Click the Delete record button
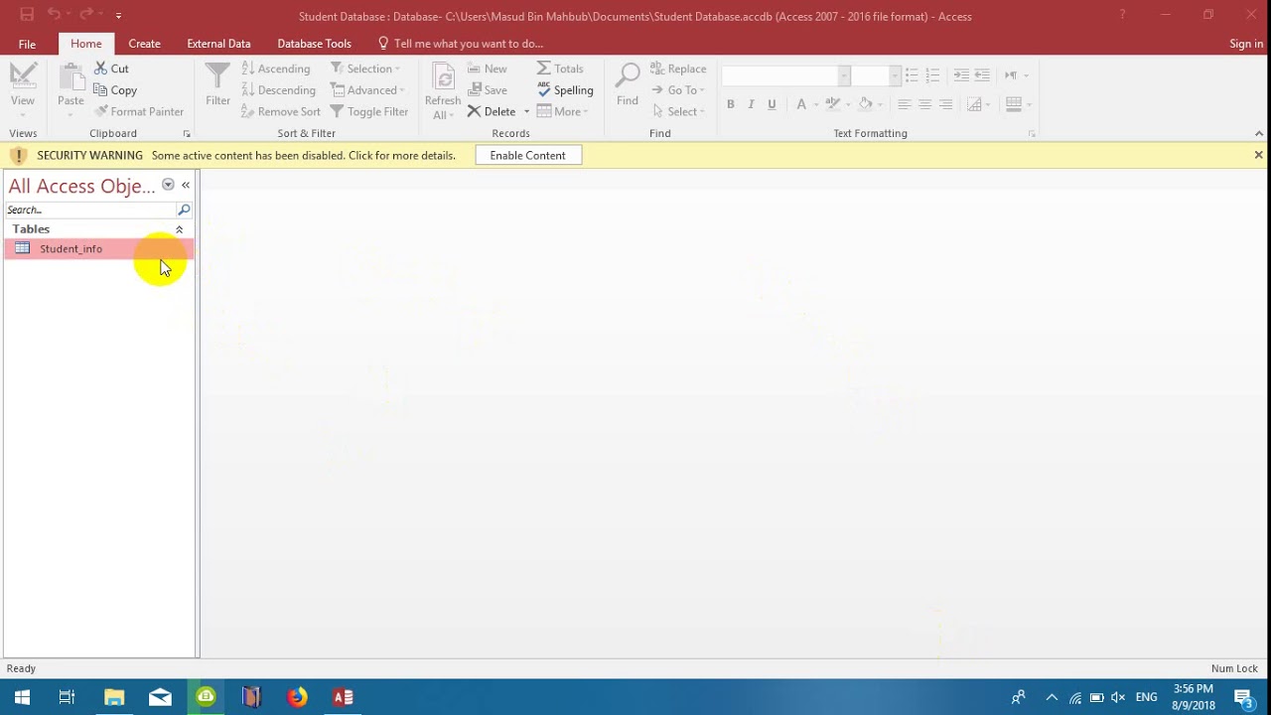The height and width of the screenshot is (715, 1271). (x=492, y=111)
